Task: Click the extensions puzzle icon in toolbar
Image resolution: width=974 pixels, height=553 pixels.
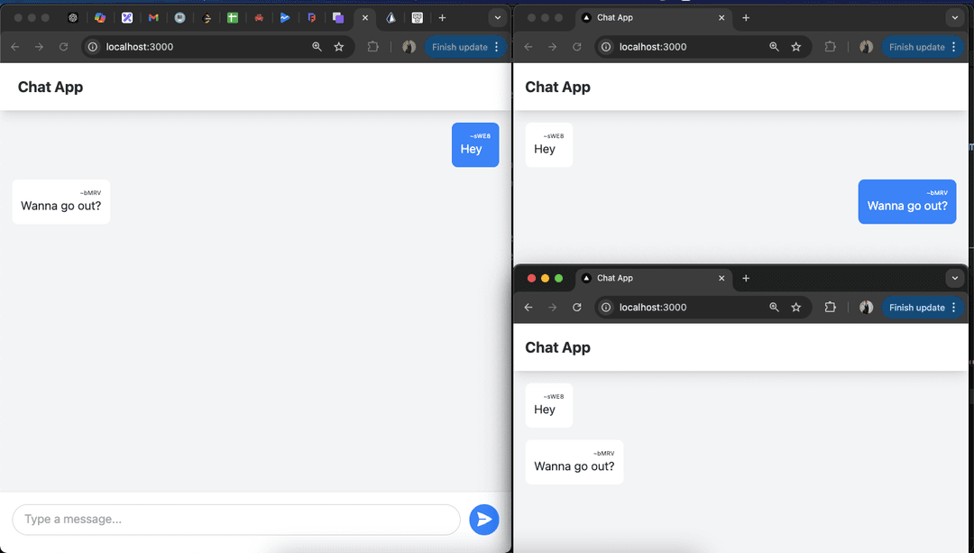Action: (372, 46)
